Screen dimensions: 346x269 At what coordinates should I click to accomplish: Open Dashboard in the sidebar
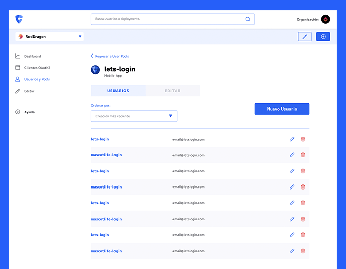tap(32, 56)
